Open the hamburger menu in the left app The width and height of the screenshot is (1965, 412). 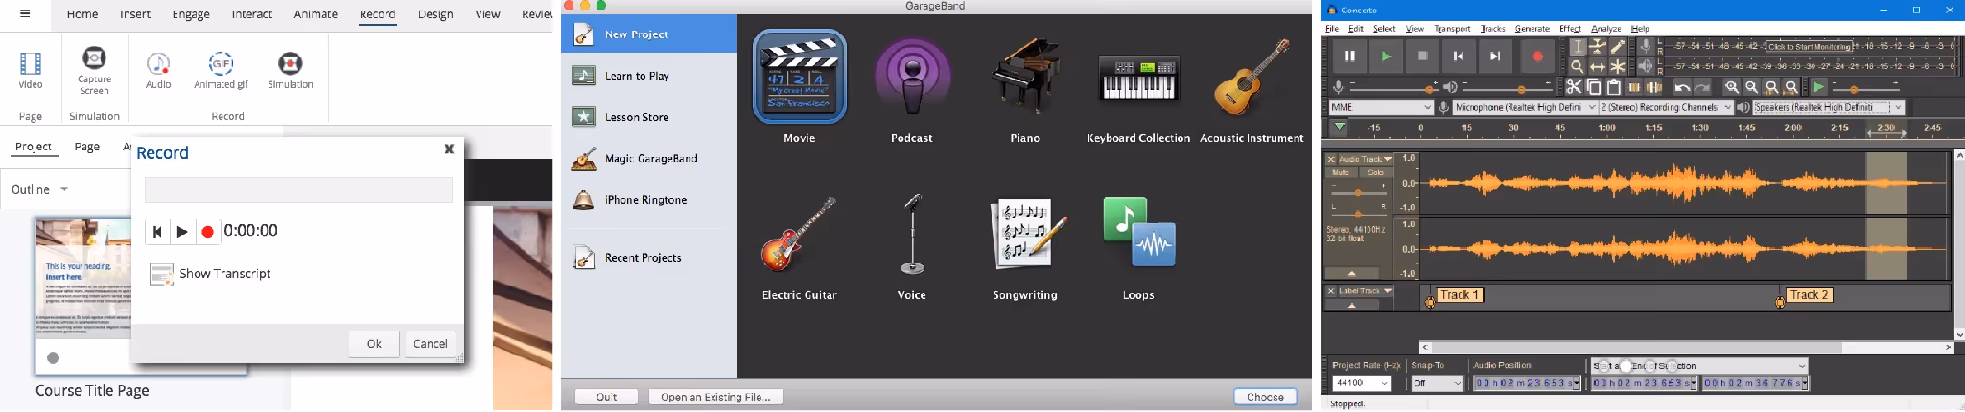coord(25,13)
